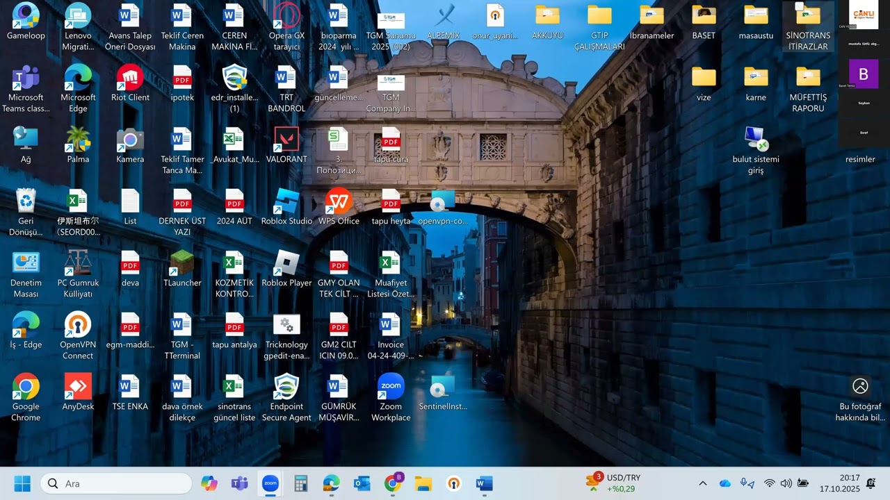Select PC Gumruk Külliyatı shortcut
This screenshot has height=500, width=890.
[x=78, y=275]
